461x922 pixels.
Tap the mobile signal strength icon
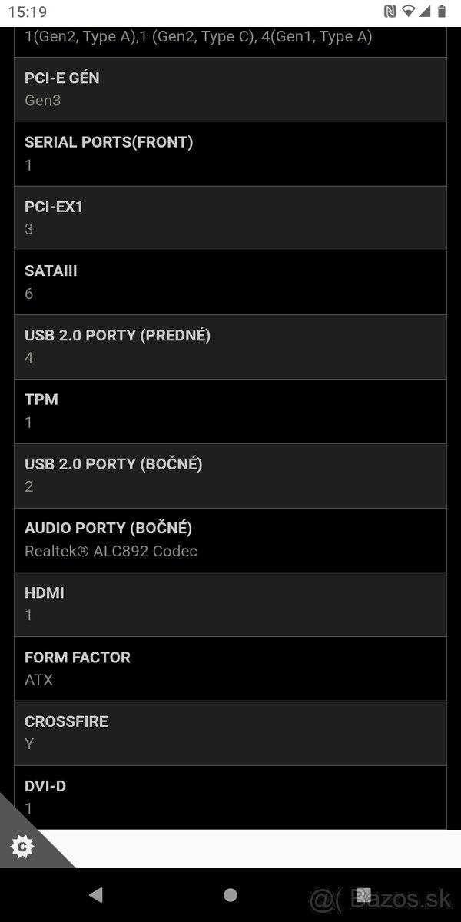tap(425, 11)
